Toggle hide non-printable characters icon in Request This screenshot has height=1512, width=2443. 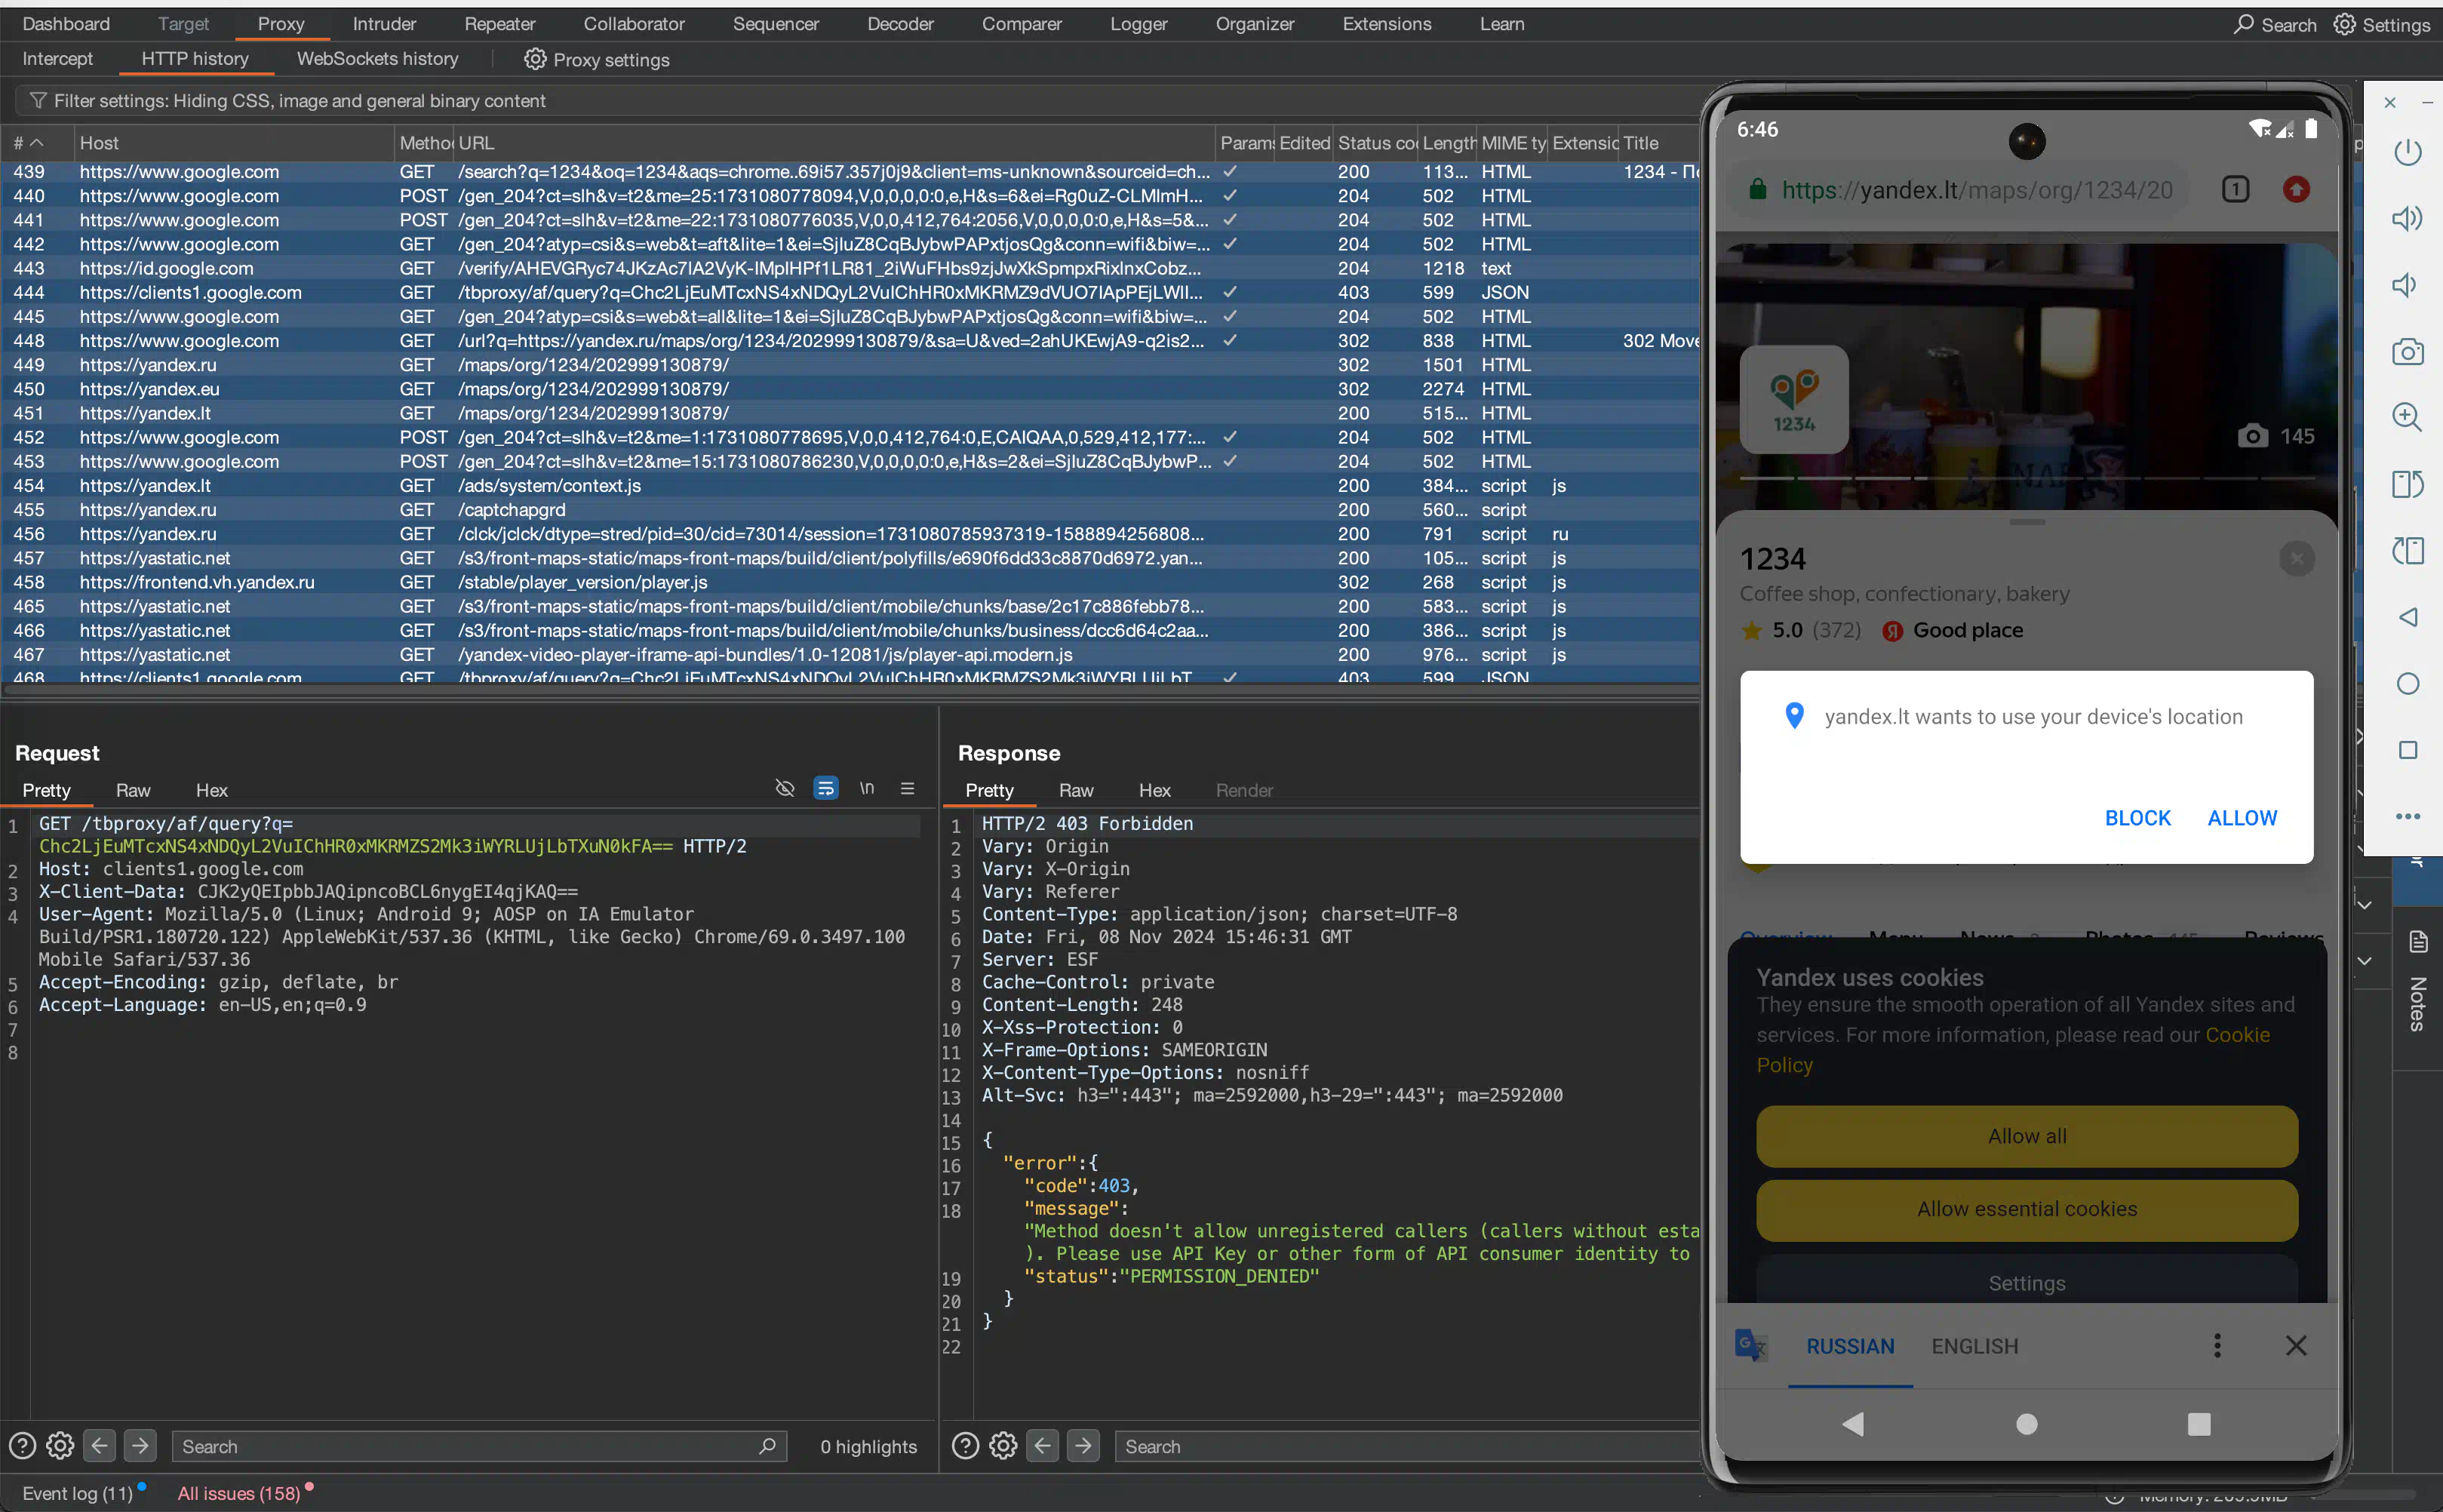[785, 788]
